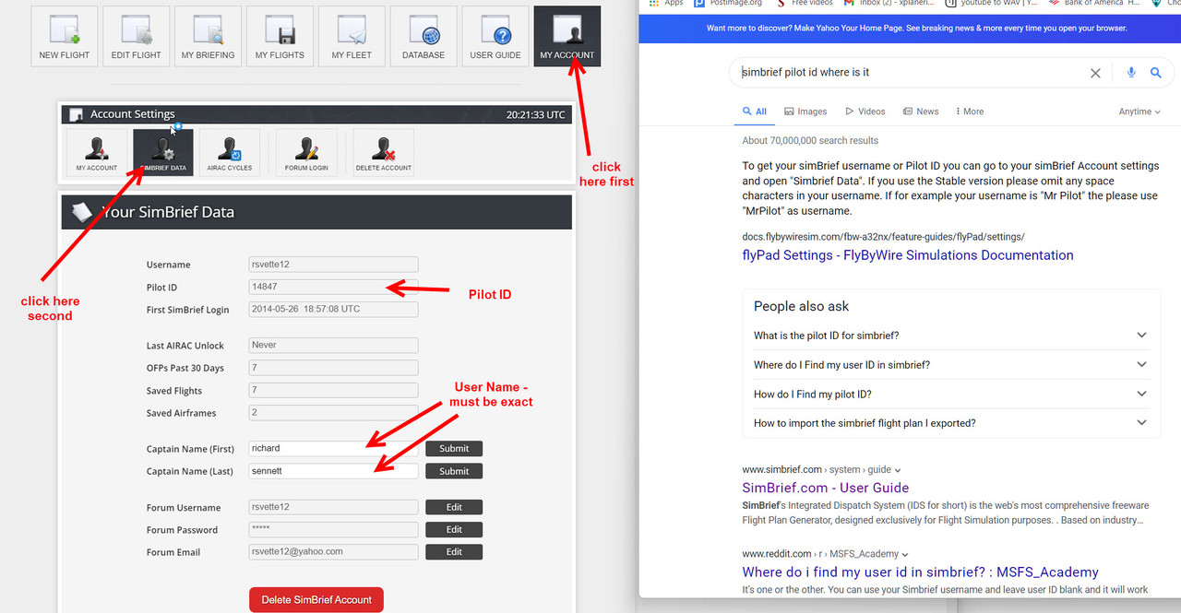
Task: Submit search with blue magnifier icon
Action: coord(1155,73)
